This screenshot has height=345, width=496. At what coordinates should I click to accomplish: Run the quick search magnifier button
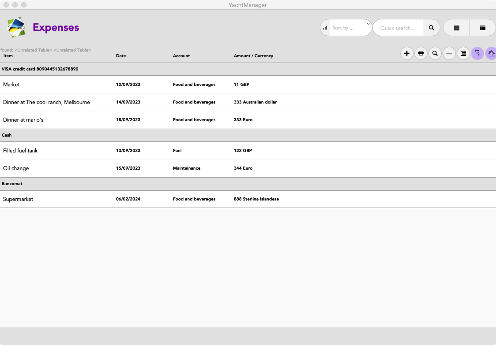(431, 28)
